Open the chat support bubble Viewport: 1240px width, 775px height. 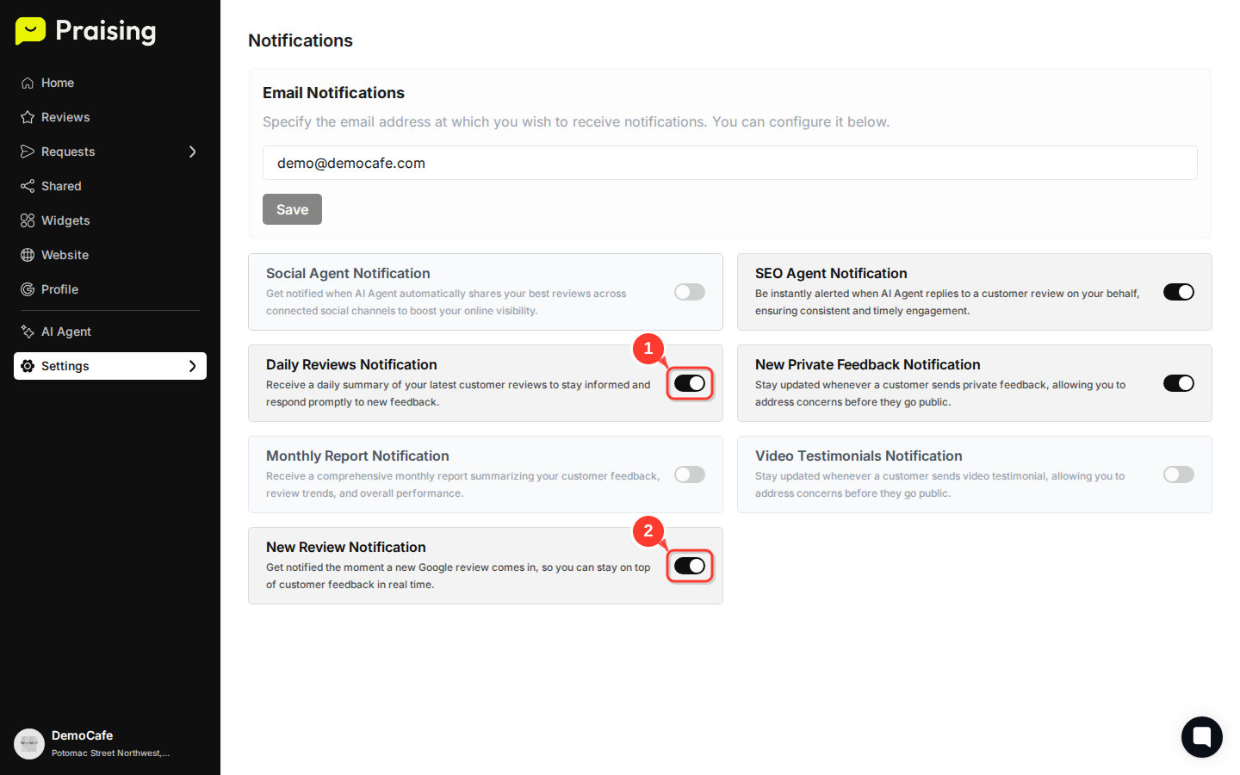tap(1201, 736)
